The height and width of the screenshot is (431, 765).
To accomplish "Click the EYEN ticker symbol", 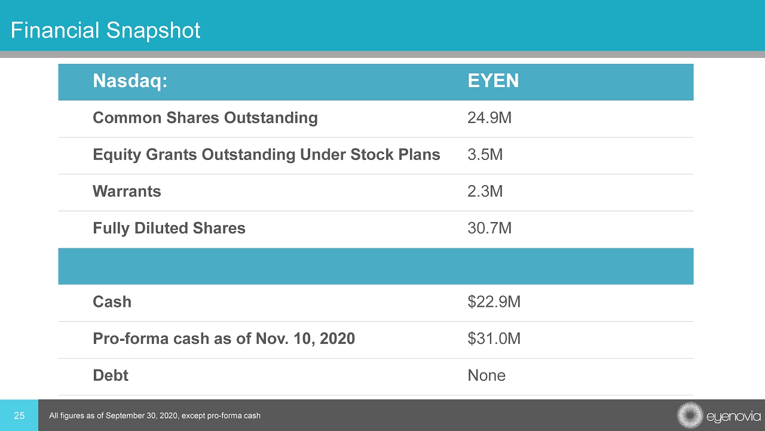I will tap(492, 81).
